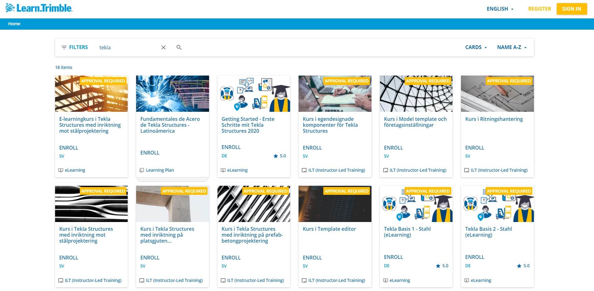Expand the NAME A-Z sort dropdown
Viewport: 594px width, 291px height.
512,47
